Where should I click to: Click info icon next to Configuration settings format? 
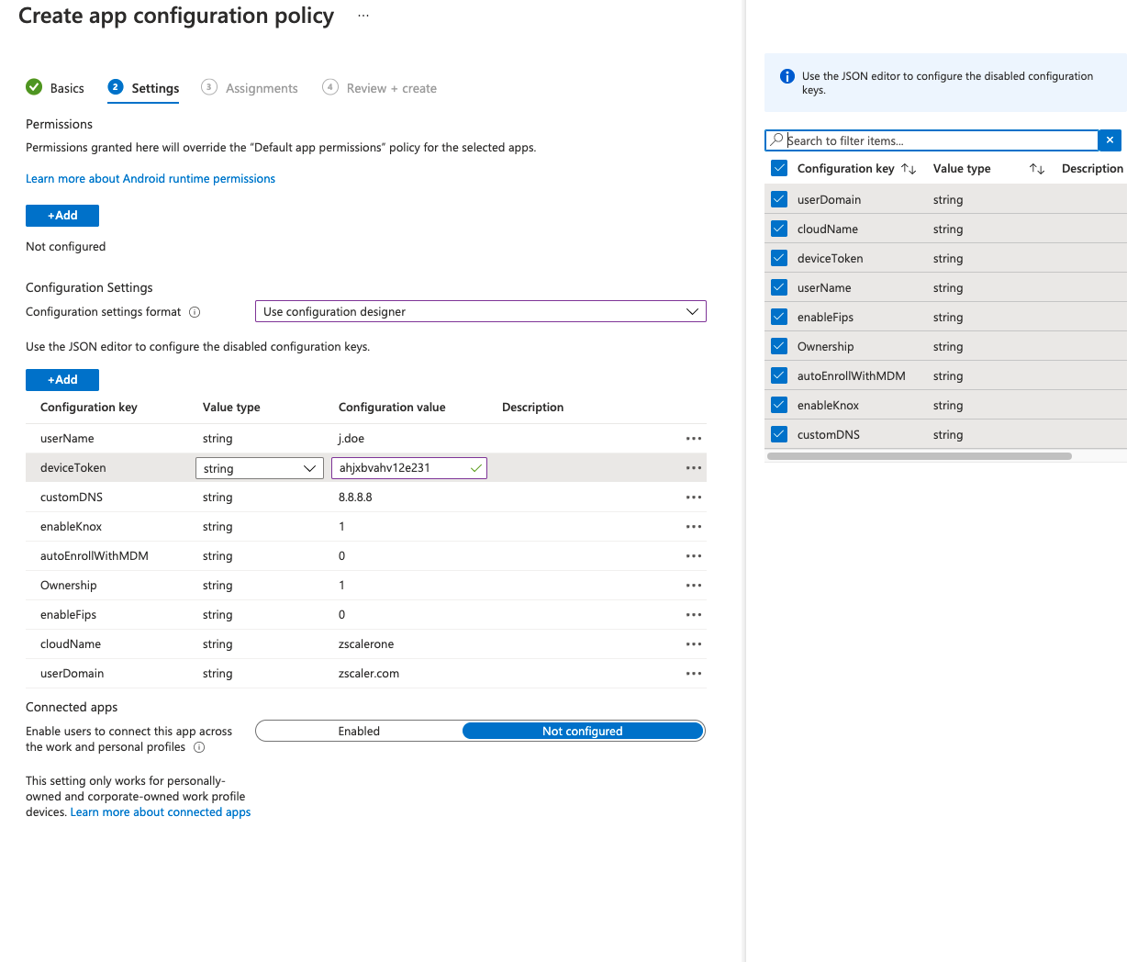tap(195, 312)
